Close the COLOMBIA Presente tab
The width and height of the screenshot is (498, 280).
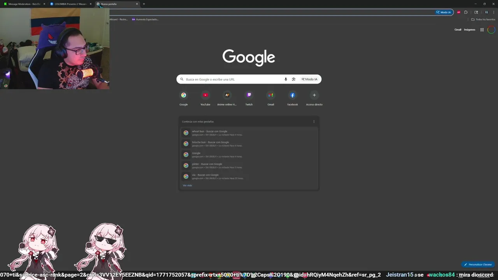coord(91,4)
